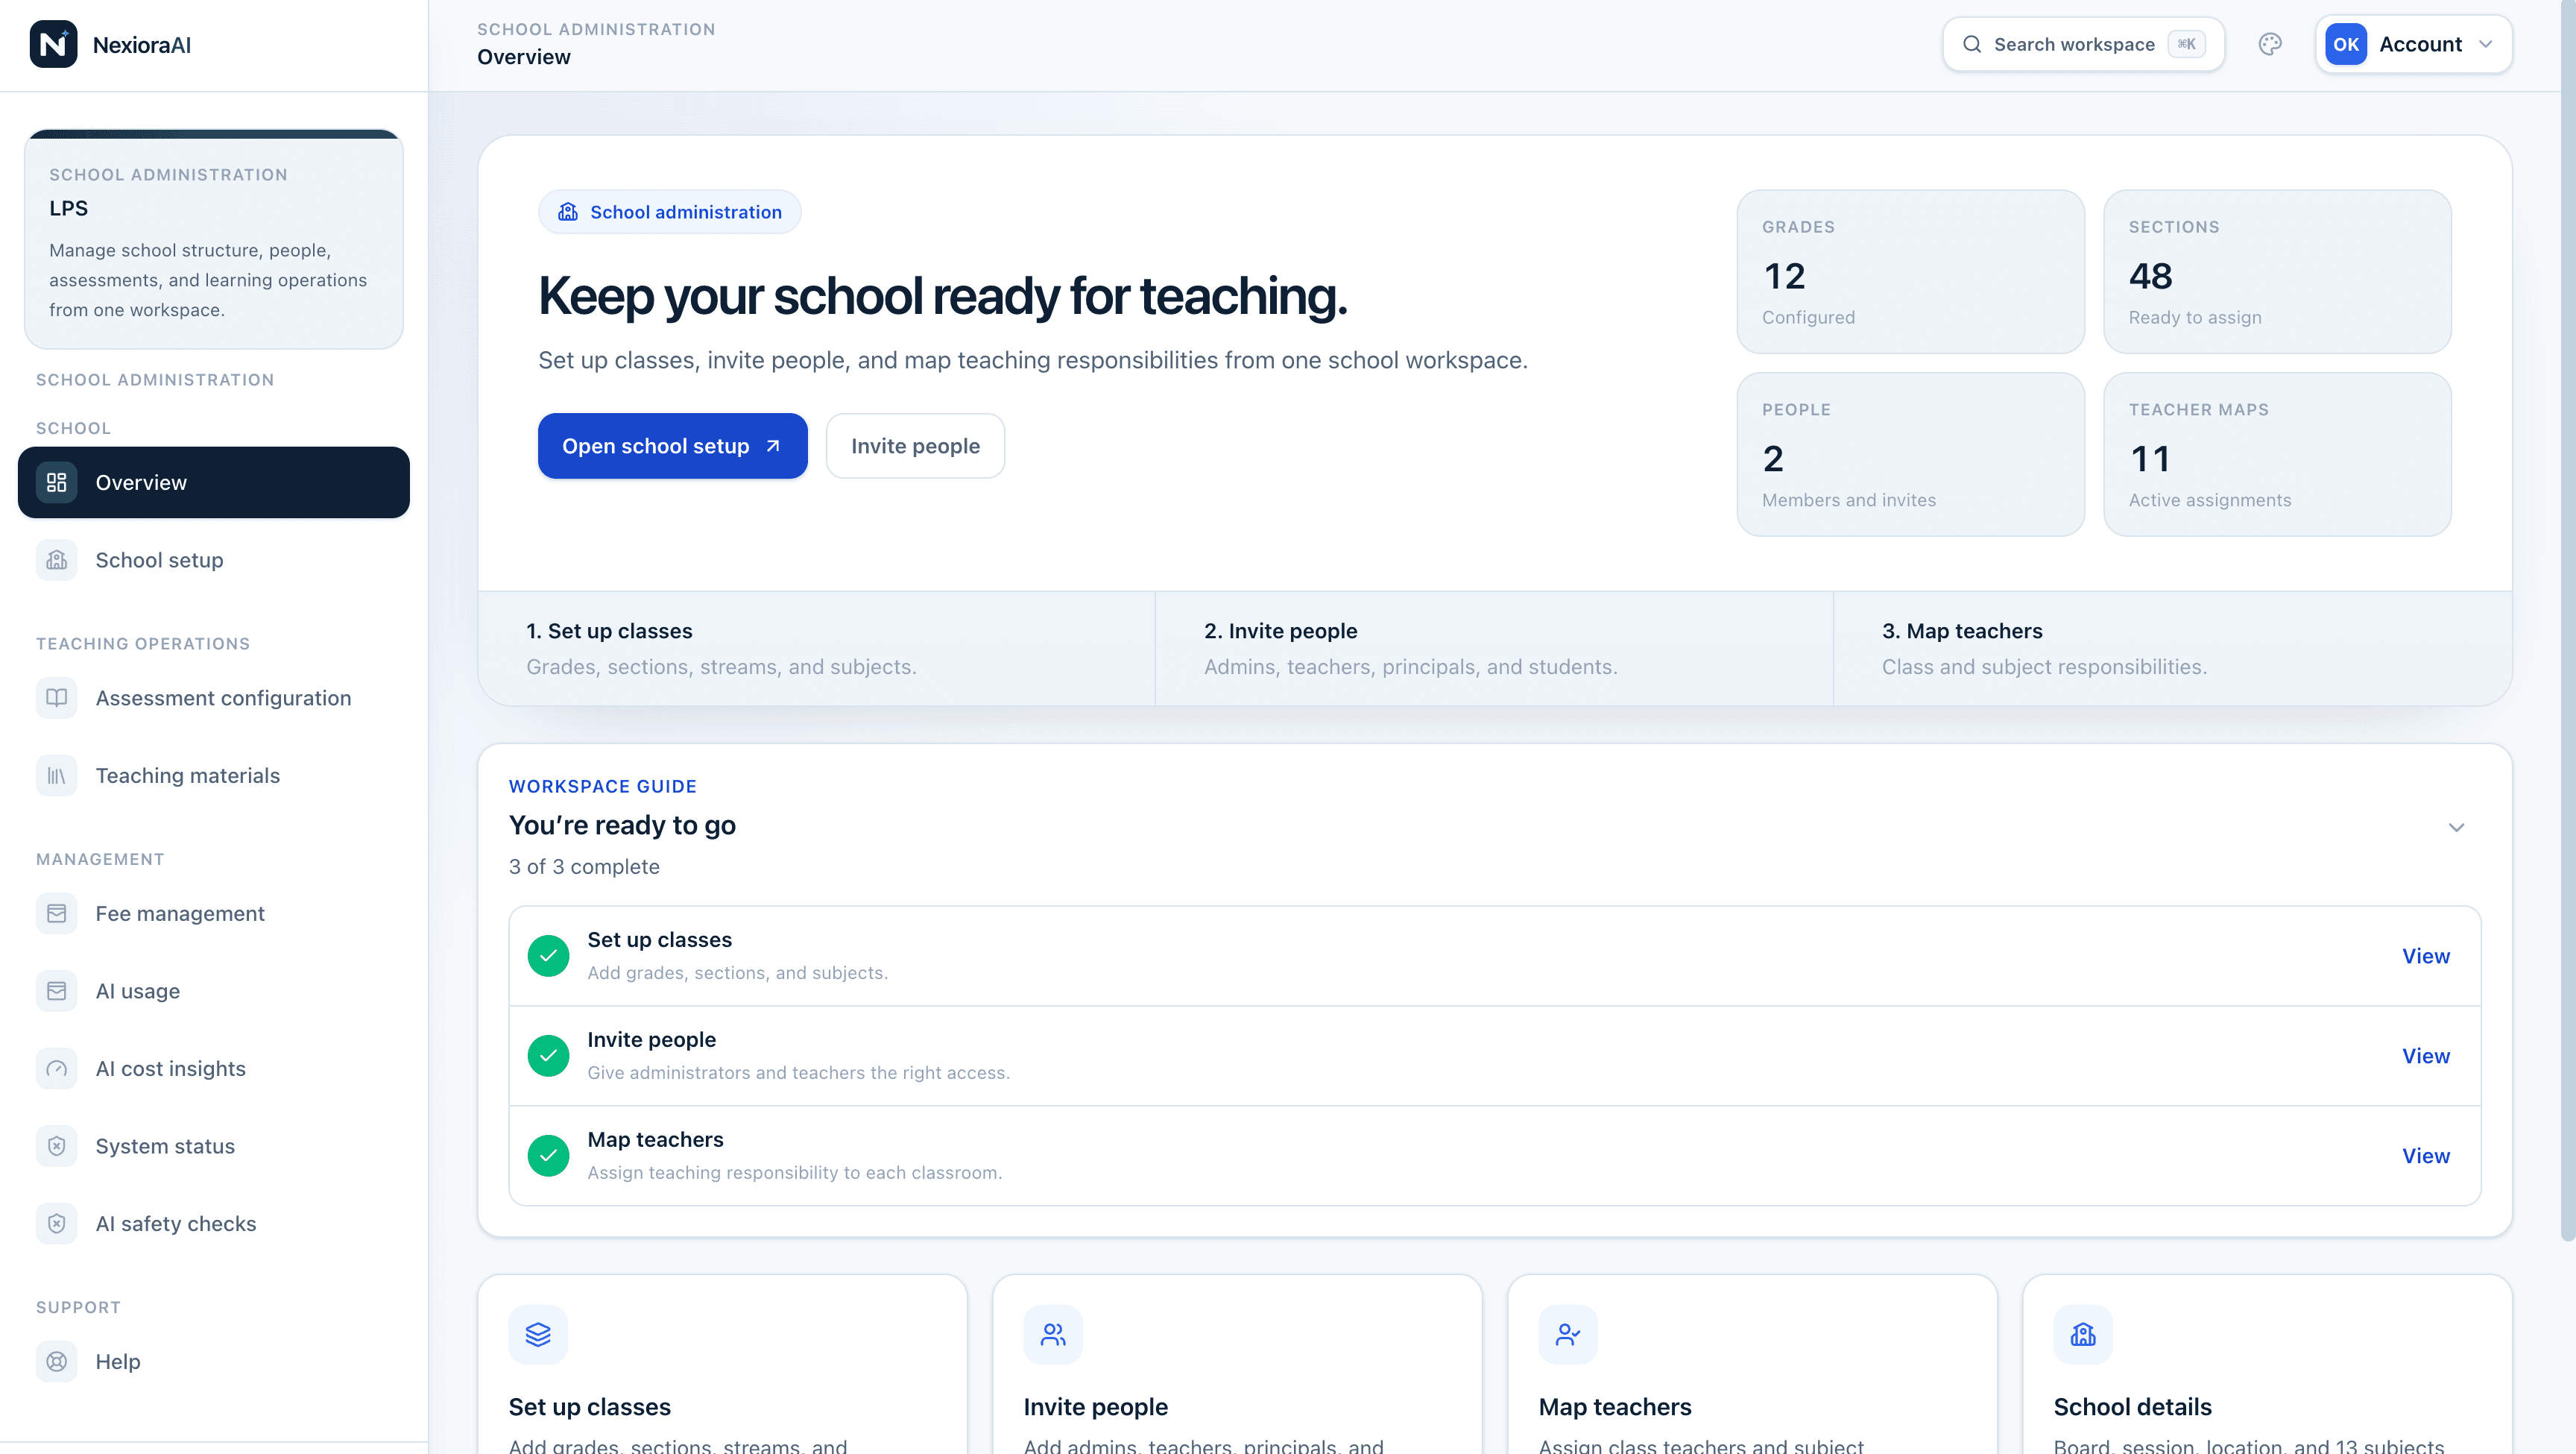Click the Assessment configuration book icon
This screenshot has height=1454, width=2576.
coord(57,697)
